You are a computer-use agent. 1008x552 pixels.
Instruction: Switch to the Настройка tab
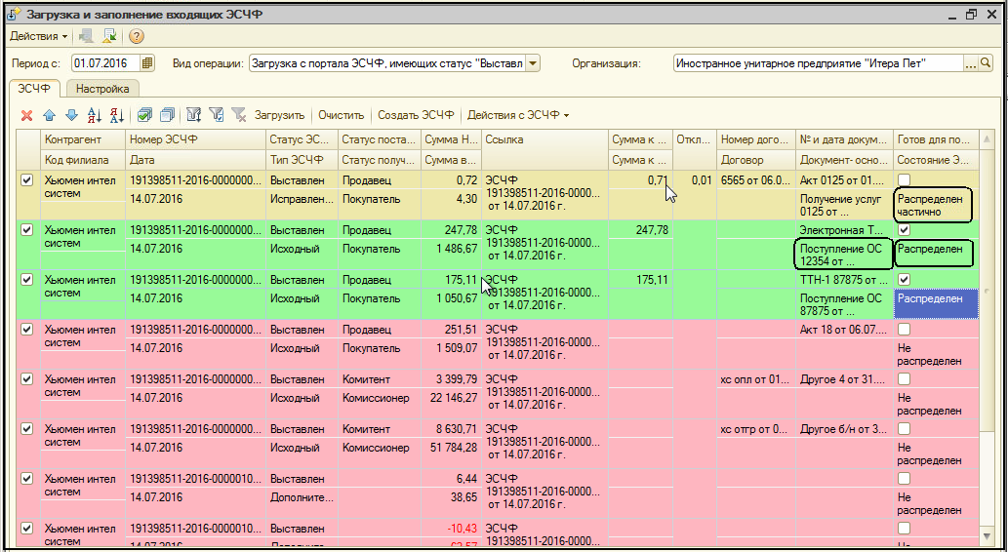point(103,89)
